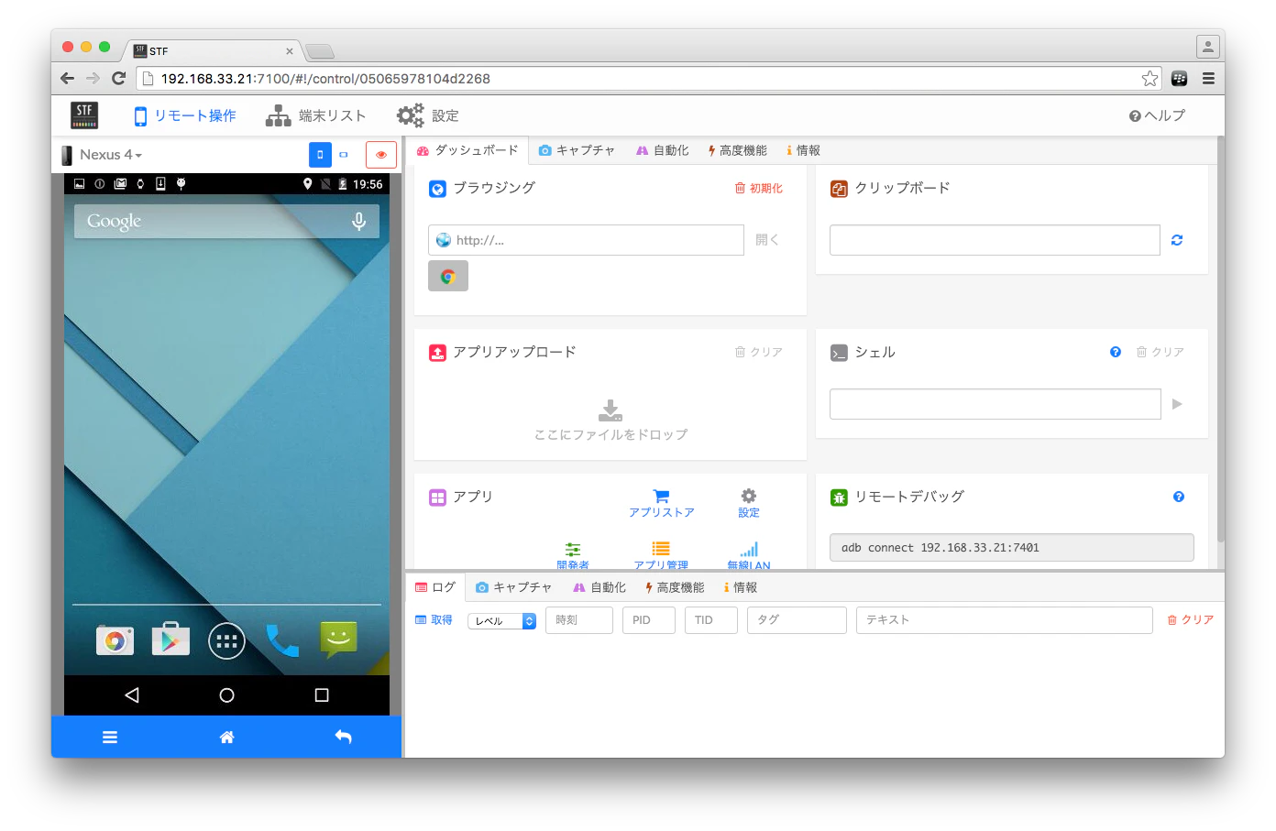The width and height of the screenshot is (1276, 831).
Task: Open the 端末リスト menu
Action: pos(316,115)
